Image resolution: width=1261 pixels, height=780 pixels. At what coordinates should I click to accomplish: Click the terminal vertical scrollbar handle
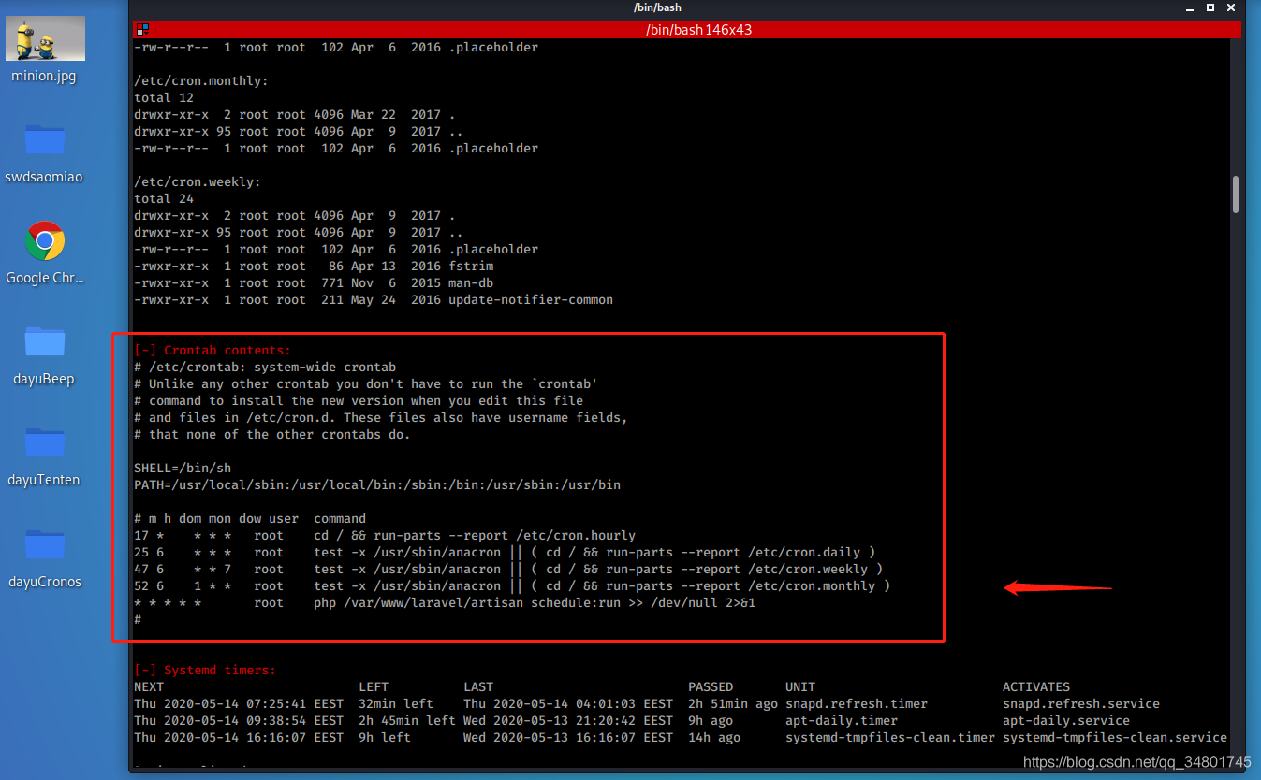[1236, 195]
